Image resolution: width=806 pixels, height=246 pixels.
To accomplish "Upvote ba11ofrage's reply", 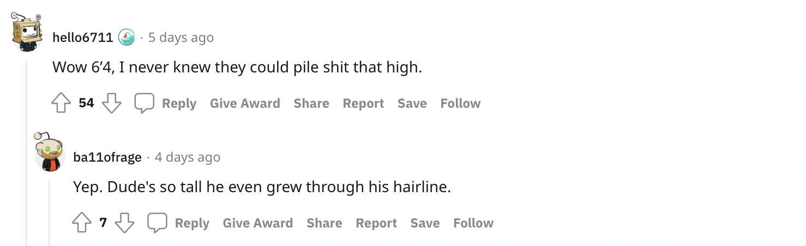I will [x=82, y=223].
